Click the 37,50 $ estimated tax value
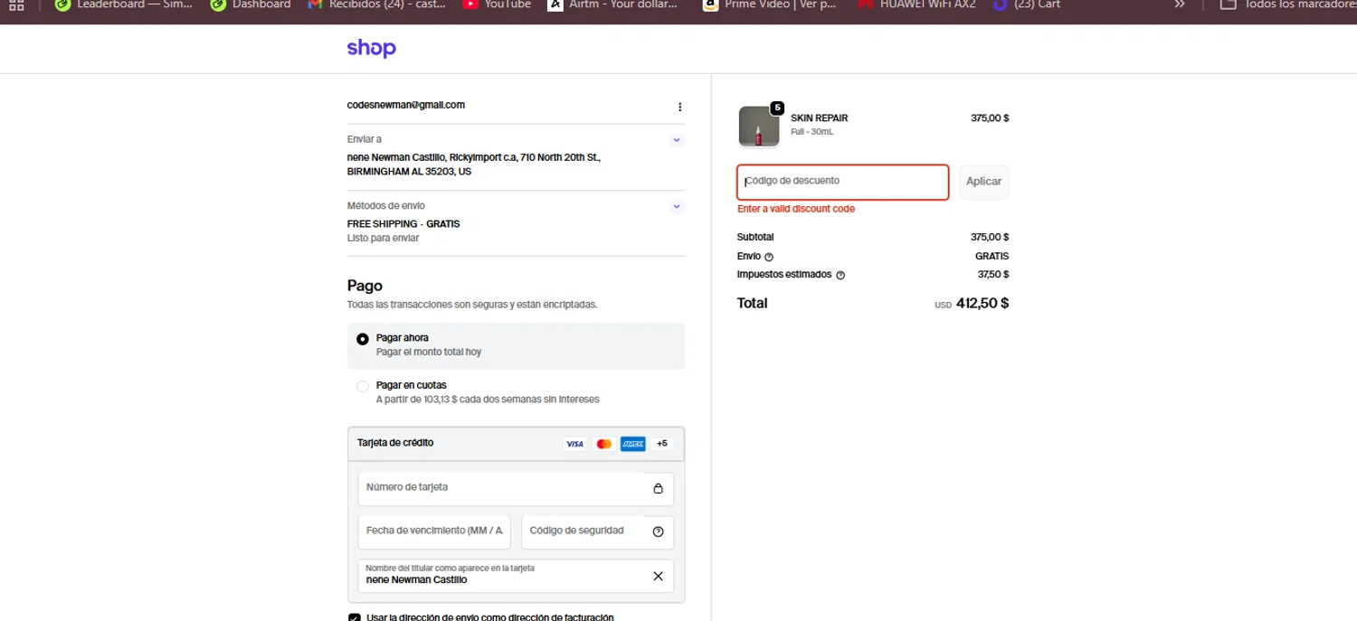This screenshot has width=1357, height=621. [993, 275]
